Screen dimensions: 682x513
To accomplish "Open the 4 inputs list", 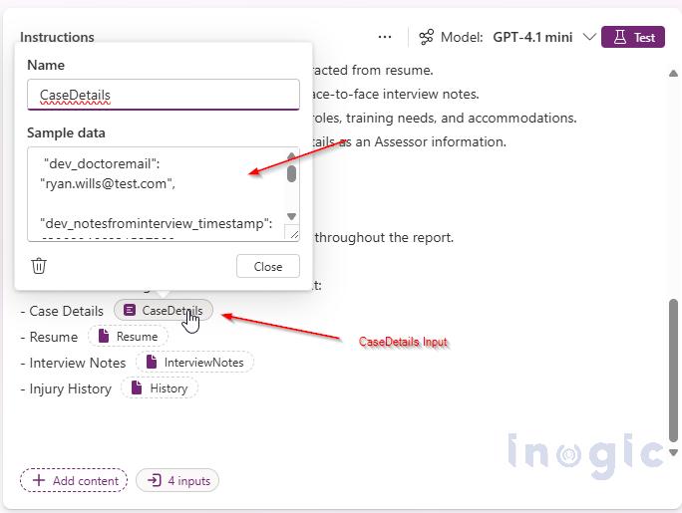I will point(177,480).
